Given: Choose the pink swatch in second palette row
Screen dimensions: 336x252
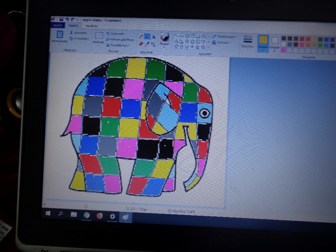Looking at the screenshot, I should click(x=302, y=45).
